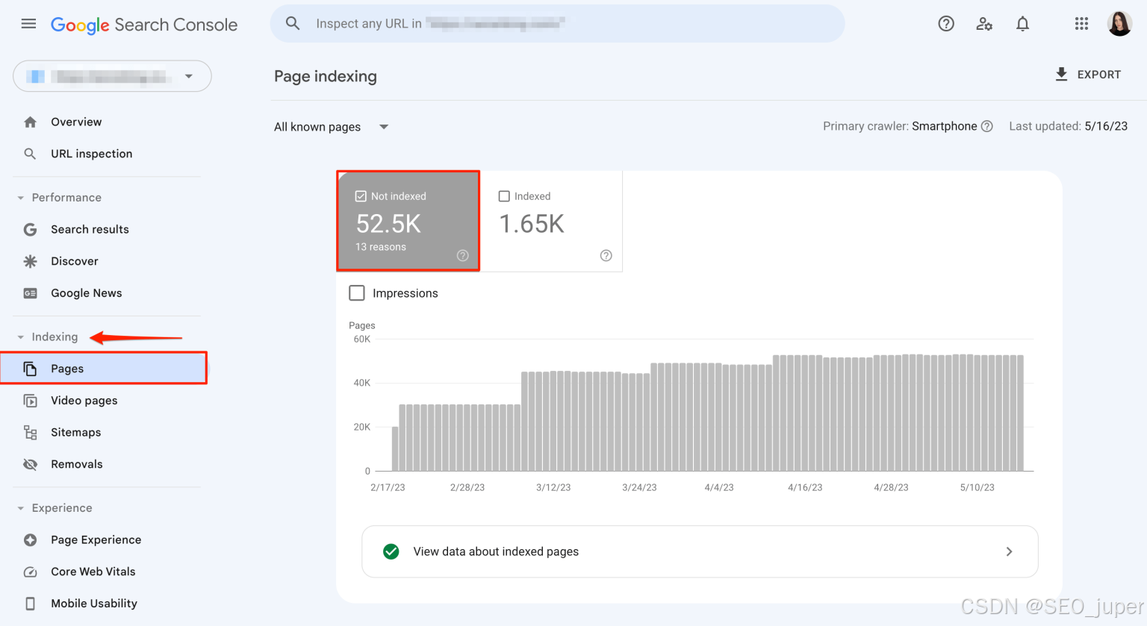Click the Overview home icon

pyautogui.click(x=30, y=122)
